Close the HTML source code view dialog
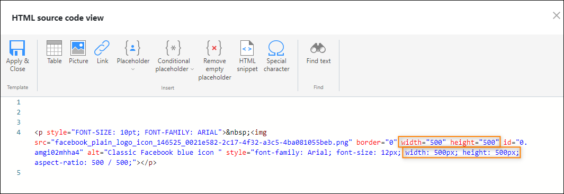 pyautogui.click(x=556, y=15)
